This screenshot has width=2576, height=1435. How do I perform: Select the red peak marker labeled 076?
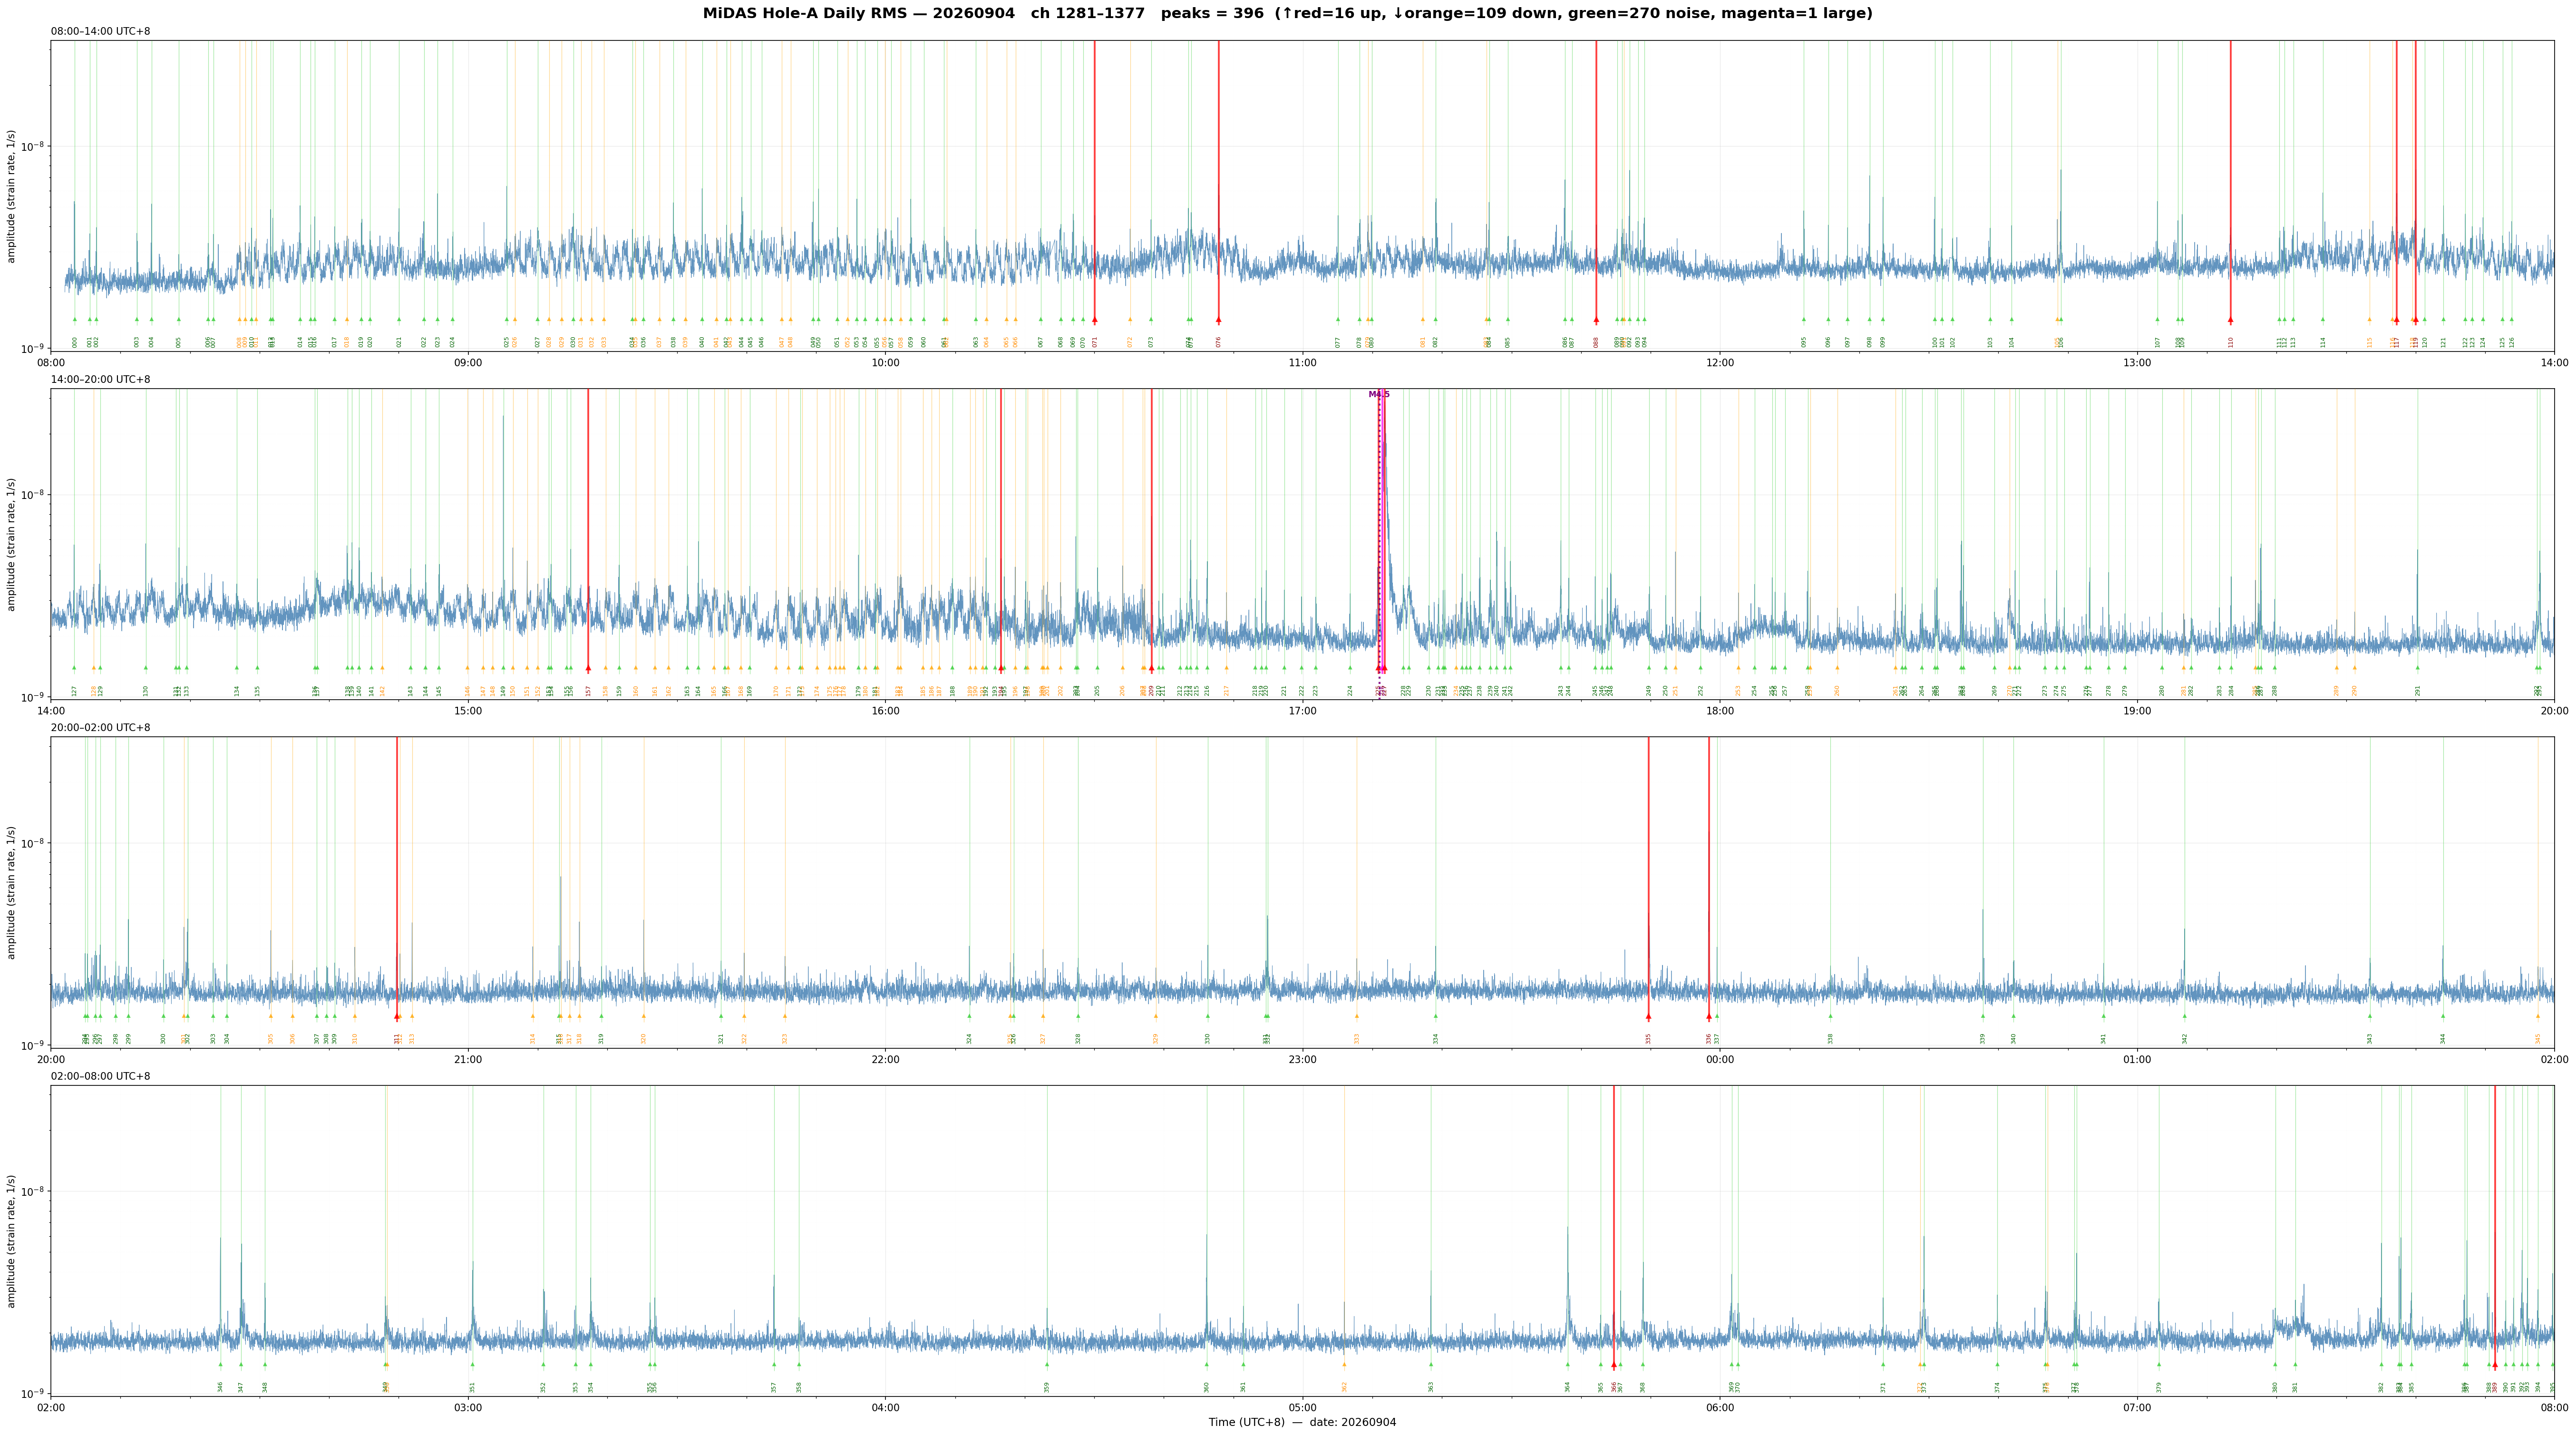pyautogui.click(x=1218, y=320)
